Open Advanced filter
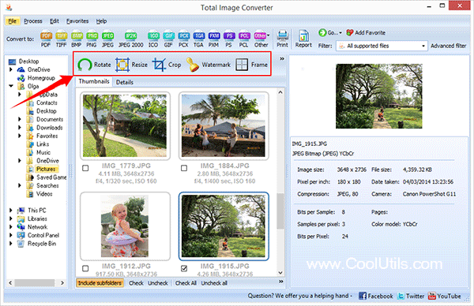This screenshot has height=306, width=474. pos(448,46)
